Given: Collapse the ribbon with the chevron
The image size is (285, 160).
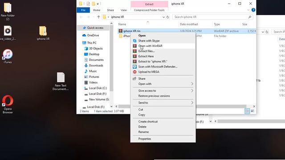Looking at the screenshot, I should click(248, 10).
